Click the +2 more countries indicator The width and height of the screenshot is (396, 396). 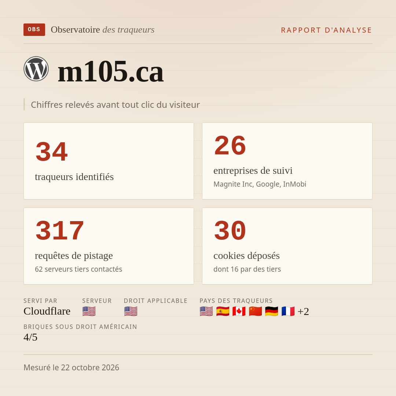pos(303,311)
